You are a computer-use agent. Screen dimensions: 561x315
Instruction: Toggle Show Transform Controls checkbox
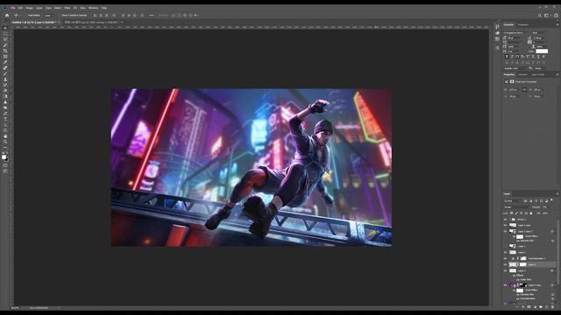(x=60, y=16)
